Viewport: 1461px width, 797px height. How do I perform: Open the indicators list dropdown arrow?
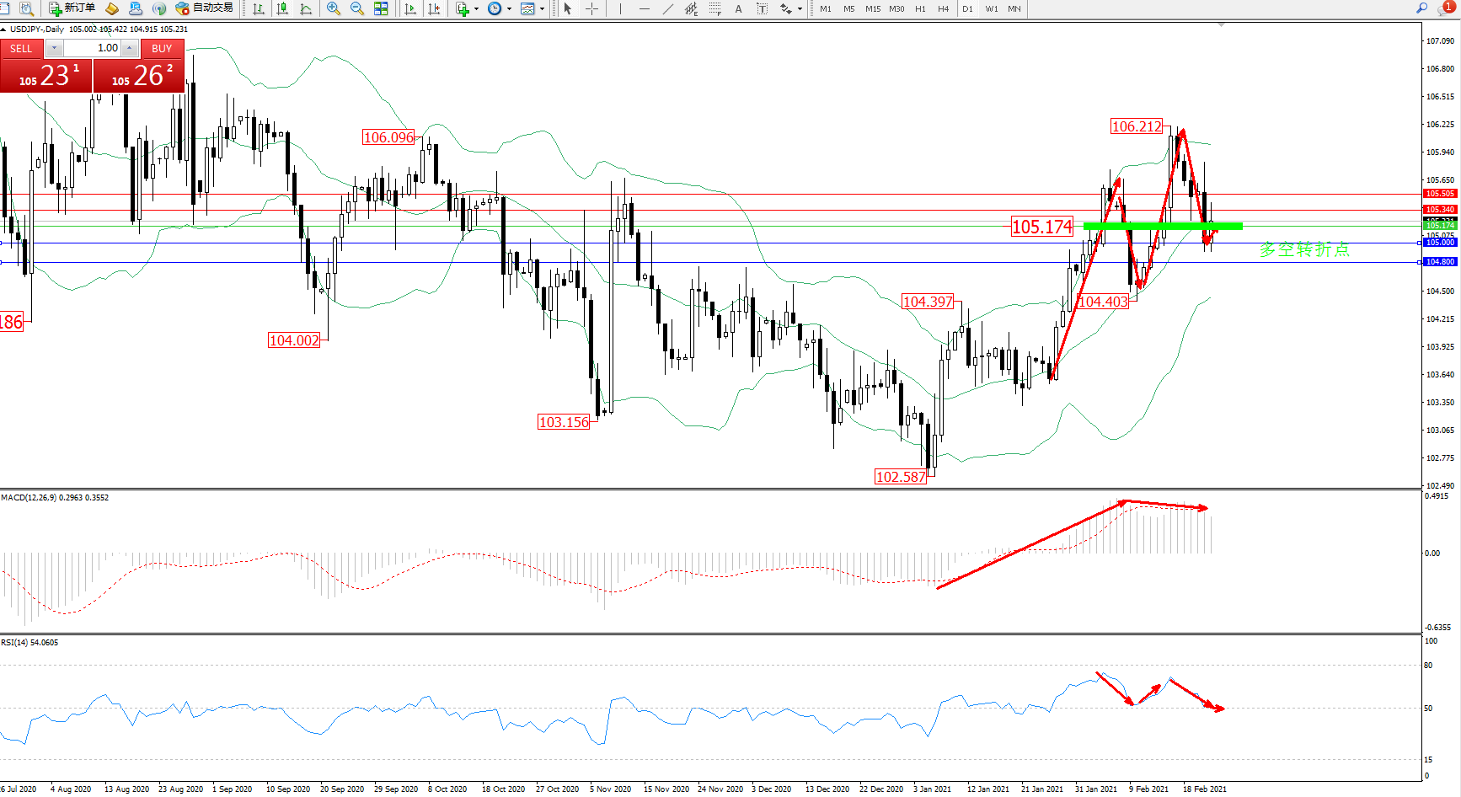tap(477, 9)
